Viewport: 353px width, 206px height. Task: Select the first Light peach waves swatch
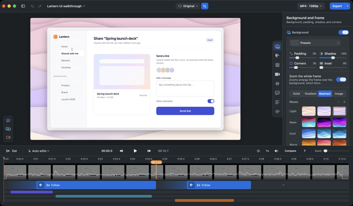(x=309, y=111)
